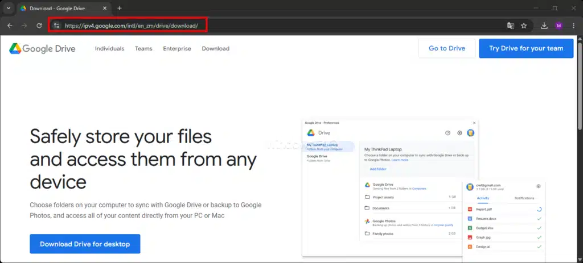This screenshot has width=583, height=263.
Task: Open a new tab with plus button
Action: coord(120,8)
